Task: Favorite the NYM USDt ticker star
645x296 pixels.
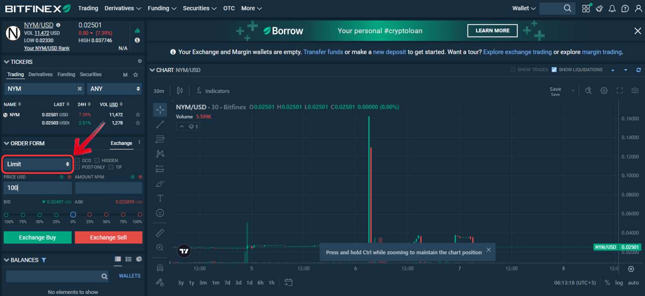Action: coord(138,123)
